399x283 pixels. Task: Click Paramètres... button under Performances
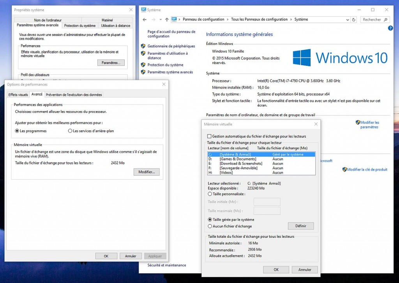click(111, 63)
